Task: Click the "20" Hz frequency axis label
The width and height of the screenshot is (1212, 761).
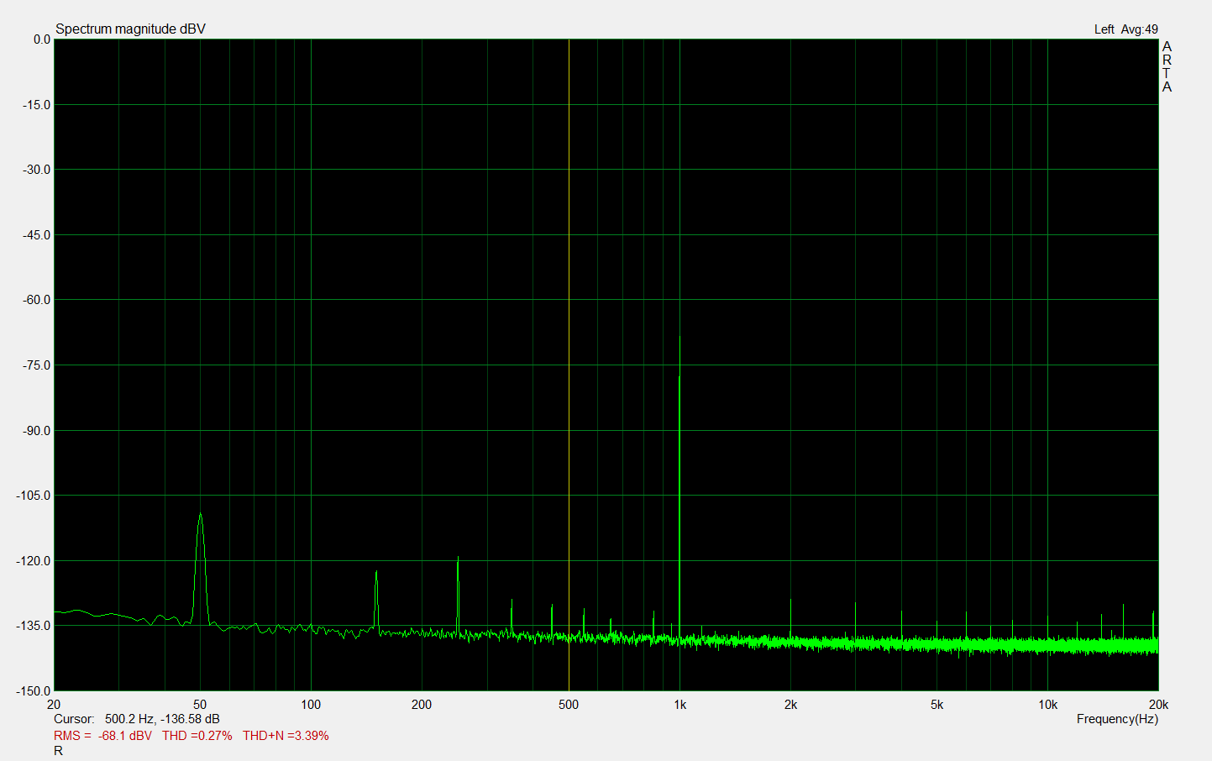Action: [54, 705]
